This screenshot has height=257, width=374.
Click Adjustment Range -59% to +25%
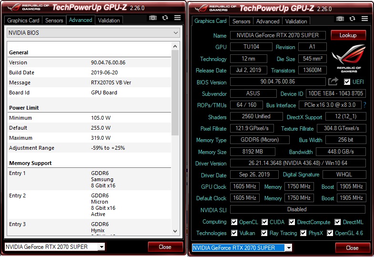pyautogui.click(x=108, y=148)
